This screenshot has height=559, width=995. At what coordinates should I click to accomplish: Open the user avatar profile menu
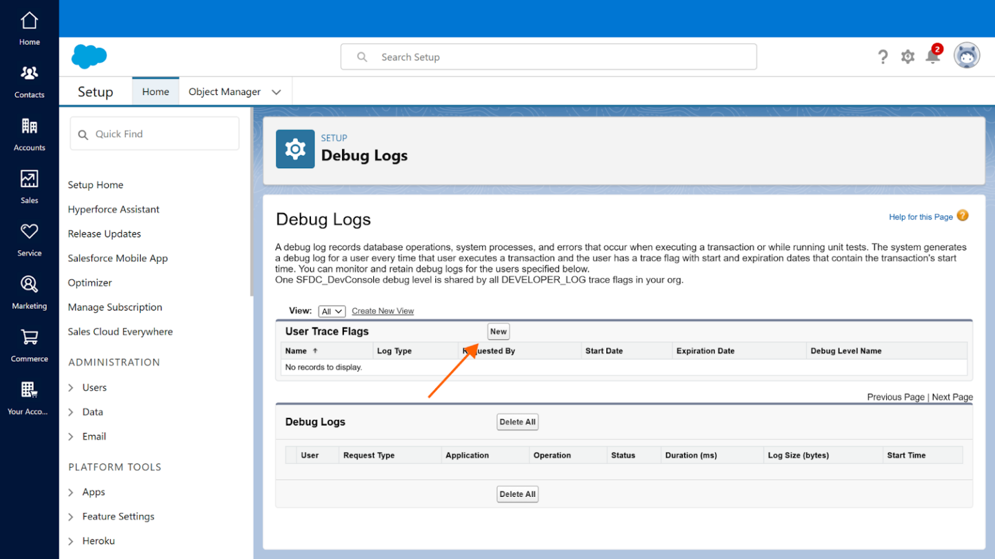[x=966, y=56]
